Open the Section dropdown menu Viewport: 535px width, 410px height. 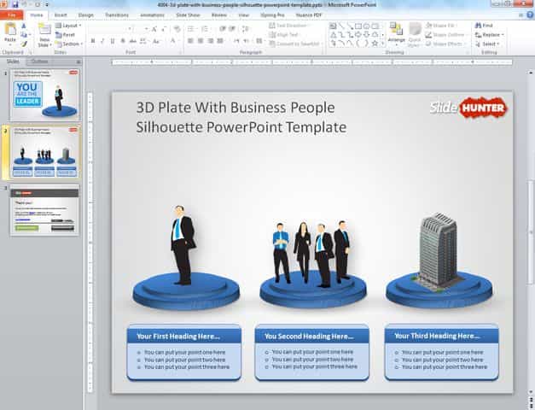pyautogui.click(x=71, y=44)
